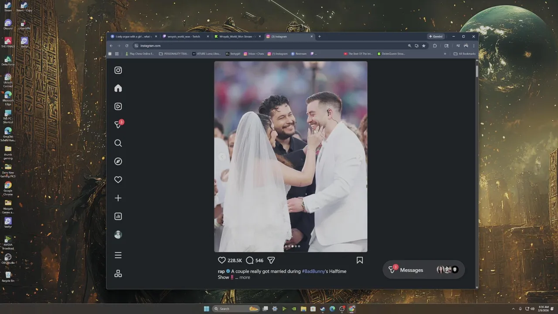
Task: Open 'The Best Of The Int...' bookmark
Action: [358, 54]
